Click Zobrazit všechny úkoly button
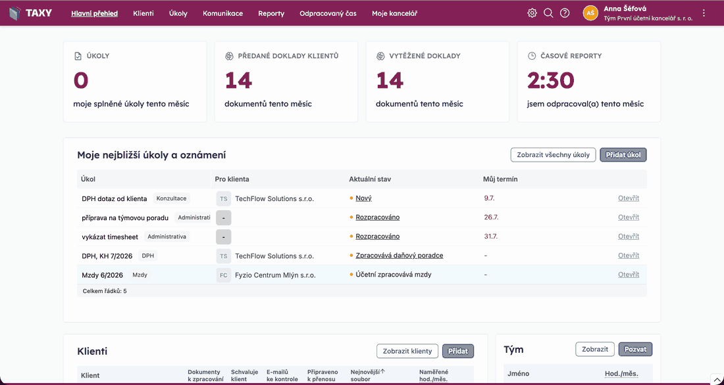This screenshot has width=724, height=385. coord(553,155)
